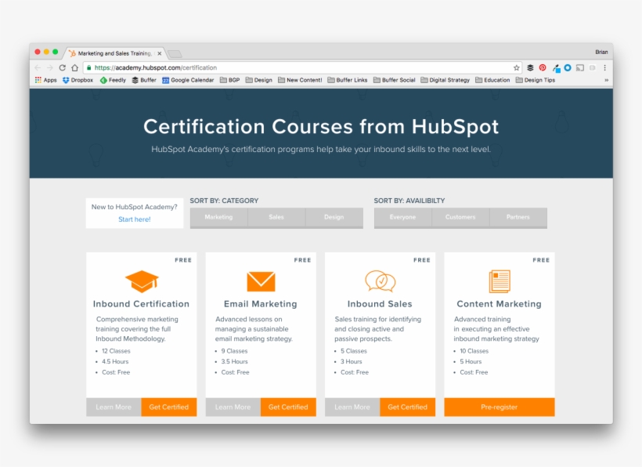
Task: Learn More about Email Marketing
Action: pyautogui.click(x=233, y=407)
